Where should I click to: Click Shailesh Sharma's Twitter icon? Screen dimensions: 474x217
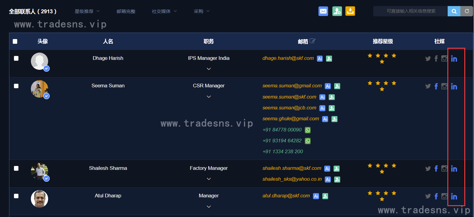428,169
